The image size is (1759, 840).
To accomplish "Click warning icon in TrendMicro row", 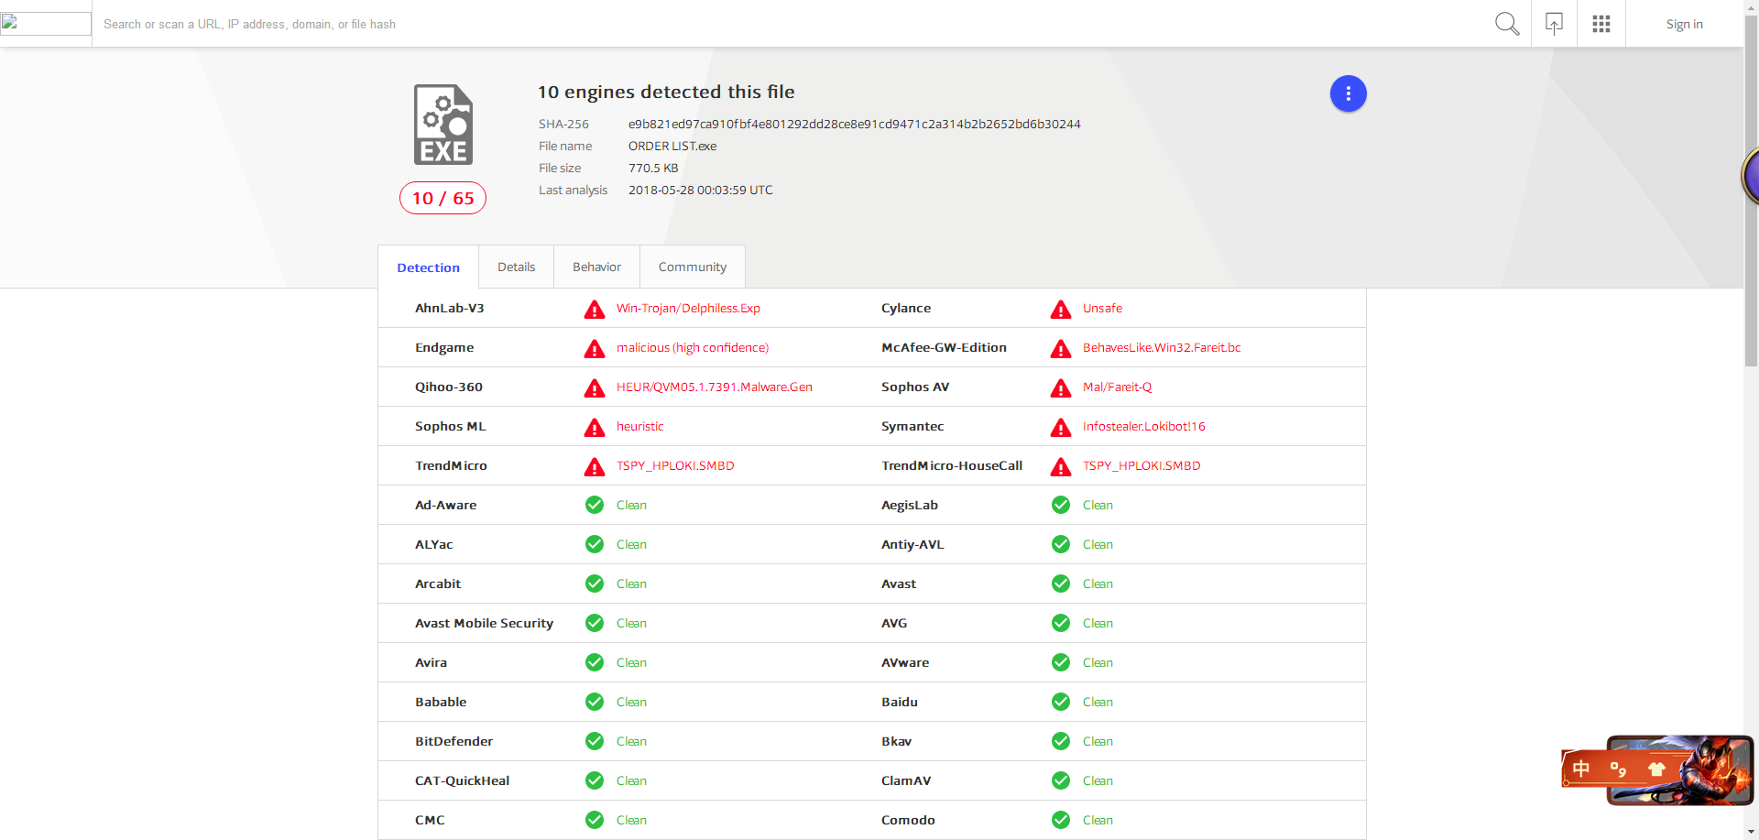I will pyautogui.click(x=595, y=466).
